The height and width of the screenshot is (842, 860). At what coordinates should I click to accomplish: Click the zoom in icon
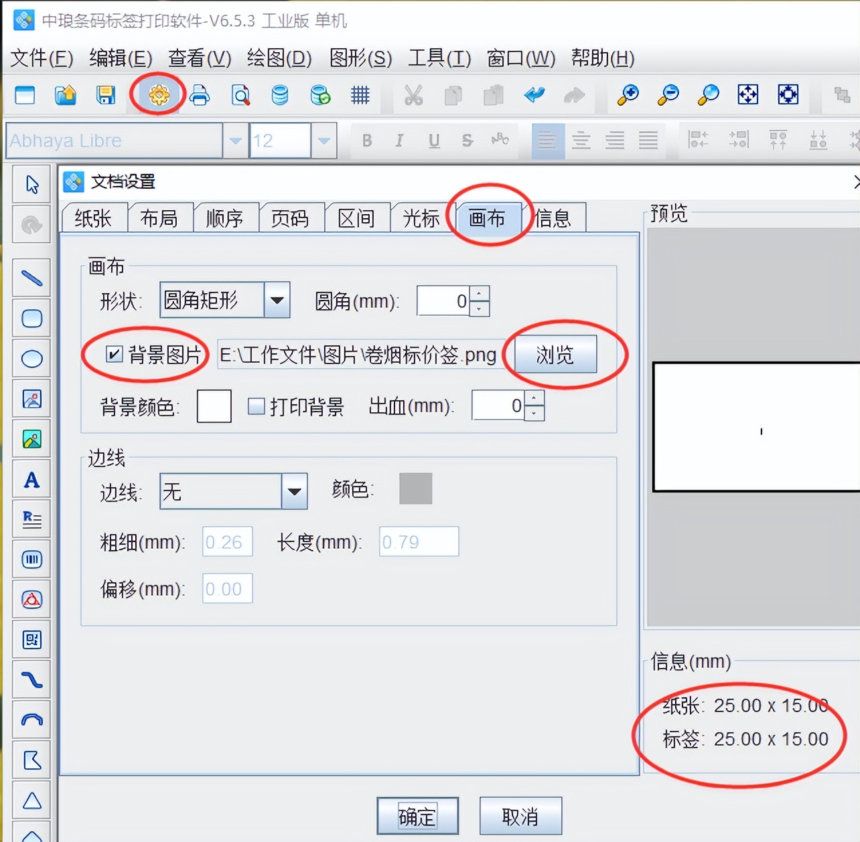[x=627, y=95]
